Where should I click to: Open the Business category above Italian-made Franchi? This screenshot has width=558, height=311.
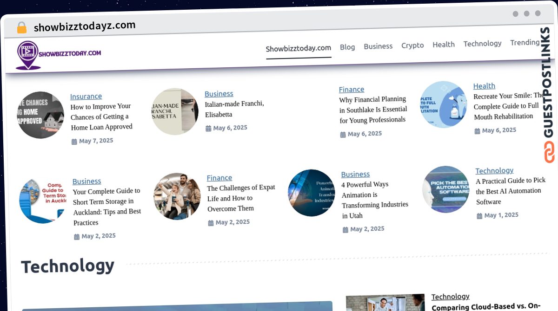(x=219, y=94)
